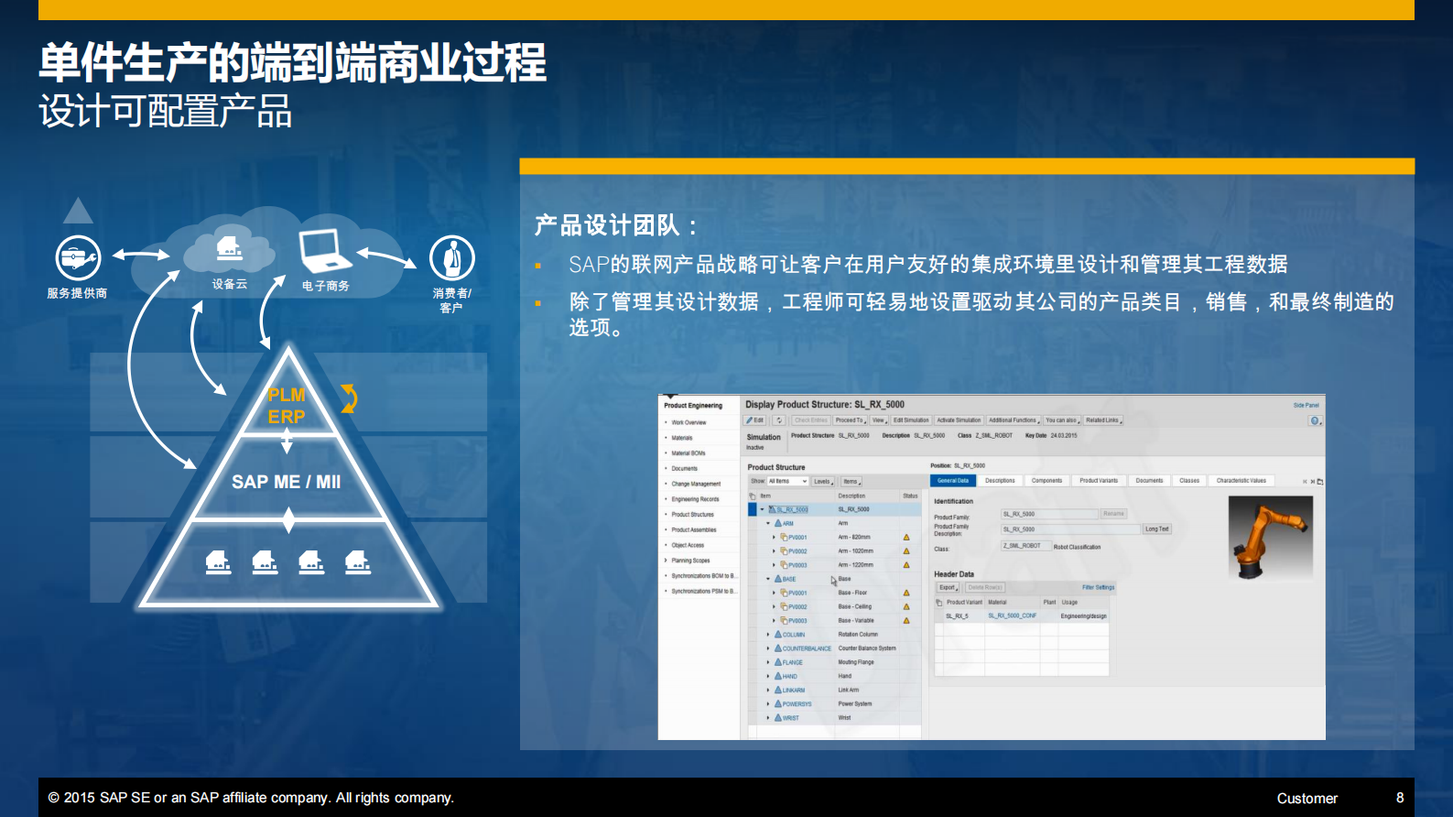Click the LINKARM triangle node icon

(x=778, y=690)
